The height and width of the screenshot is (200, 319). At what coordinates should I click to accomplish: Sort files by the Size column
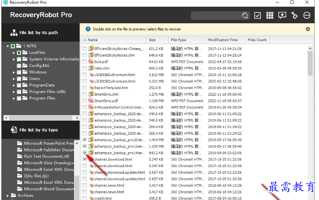pyautogui.click(x=157, y=40)
